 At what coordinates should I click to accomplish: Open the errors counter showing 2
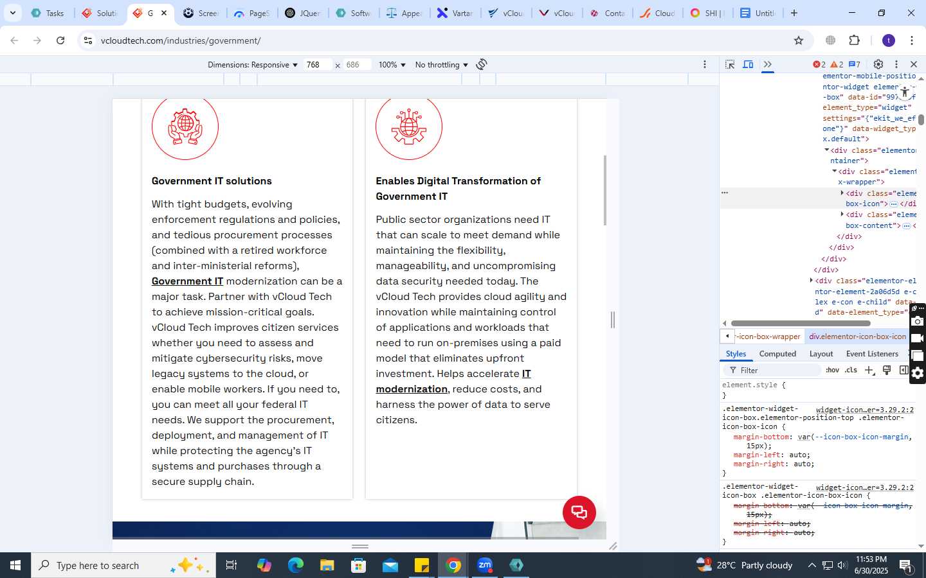(819, 64)
